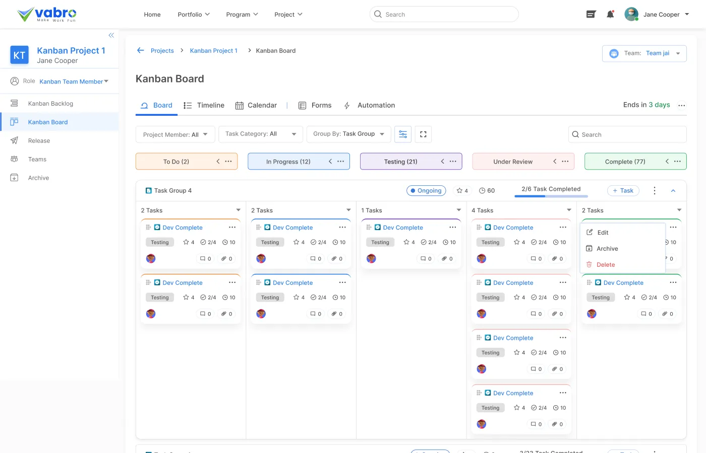
Task: Switch to the Timeline tab
Action: click(x=204, y=105)
